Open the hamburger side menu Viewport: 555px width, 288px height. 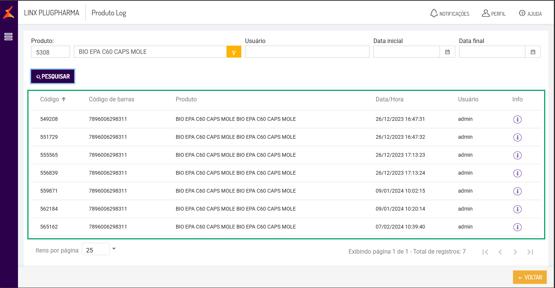pyautogui.click(x=9, y=36)
